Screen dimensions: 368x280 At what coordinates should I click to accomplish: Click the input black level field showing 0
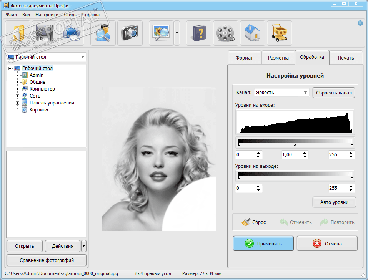[x=245, y=155]
